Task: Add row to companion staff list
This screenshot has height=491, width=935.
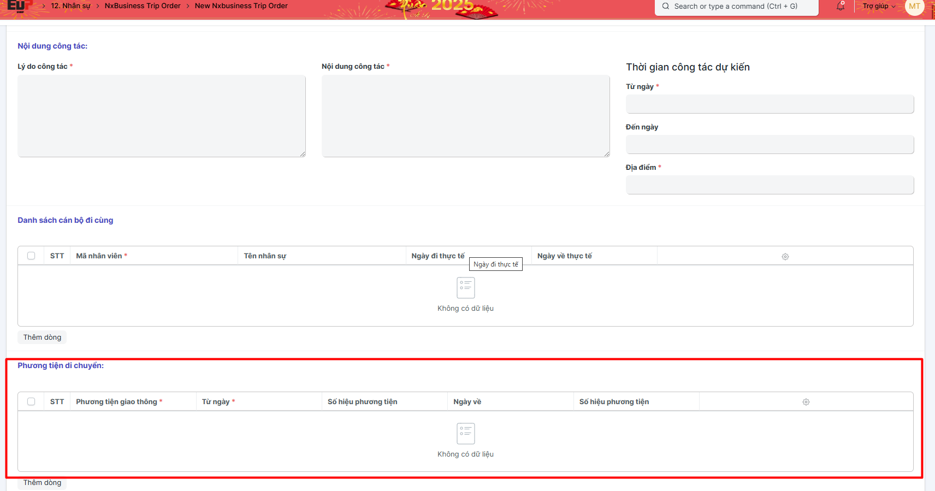Action: (x=42, y=338)
